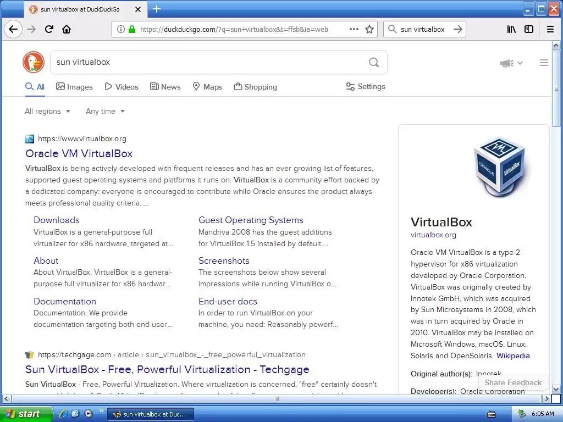Click the browser Forward arrow
This screenshot has width=563, height=422.
(31, 30)
